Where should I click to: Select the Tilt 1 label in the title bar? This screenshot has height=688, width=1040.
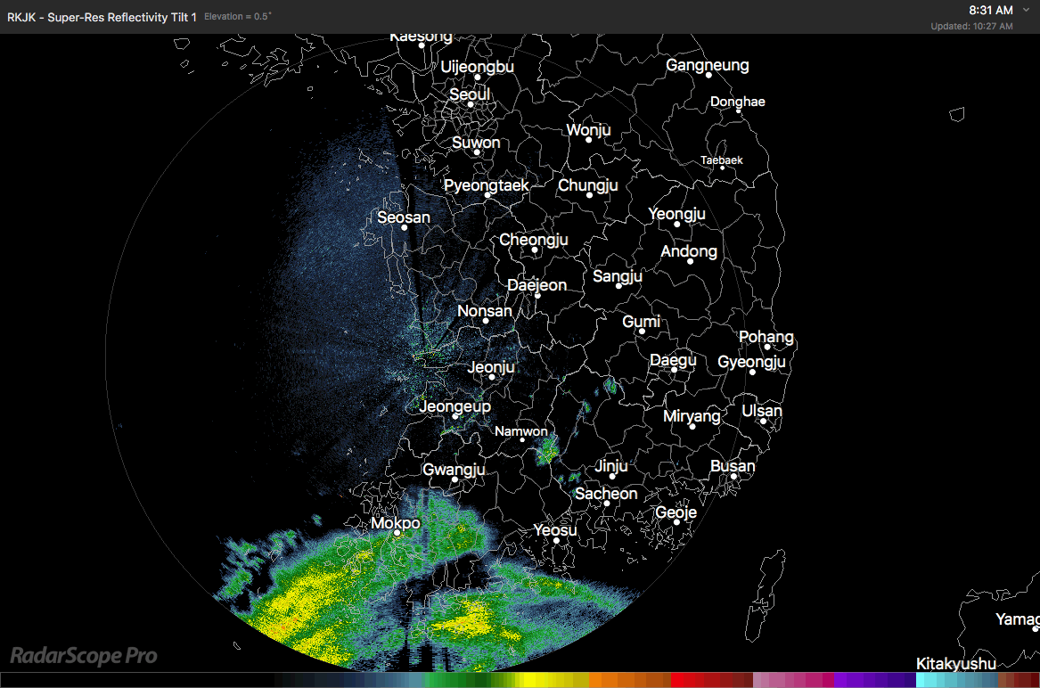point(185,16)
